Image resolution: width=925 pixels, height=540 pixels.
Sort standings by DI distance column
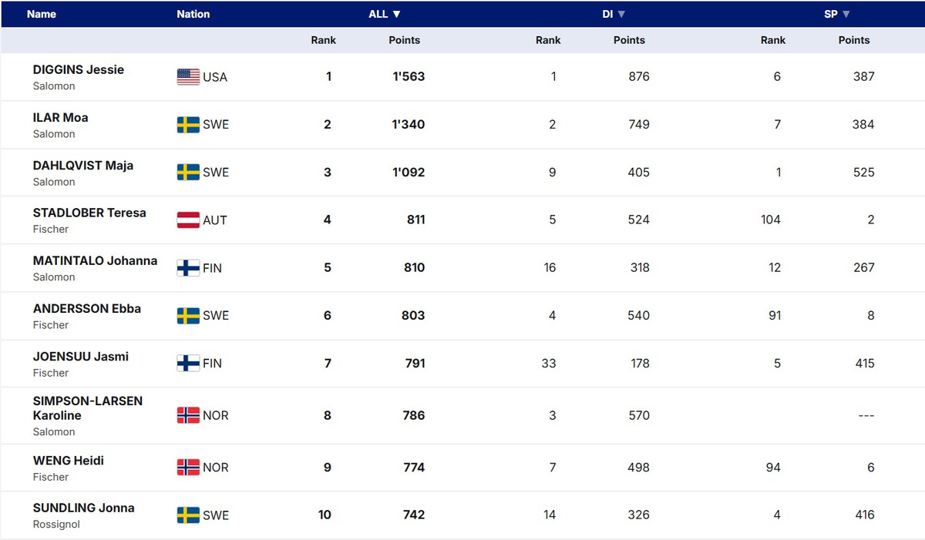[614, 14]
